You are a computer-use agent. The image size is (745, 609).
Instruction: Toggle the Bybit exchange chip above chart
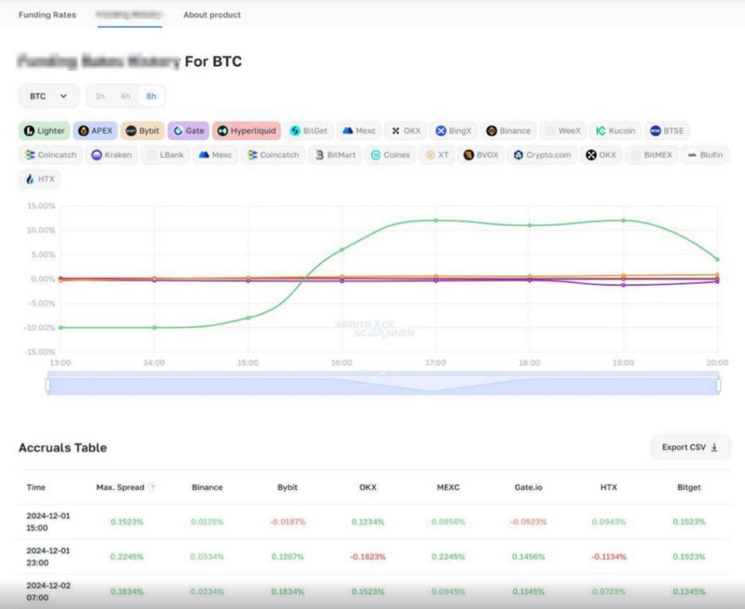[142, 131]
